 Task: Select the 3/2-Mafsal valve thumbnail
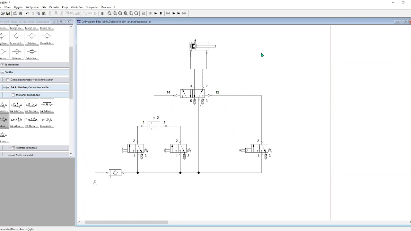tap(32, 121)
